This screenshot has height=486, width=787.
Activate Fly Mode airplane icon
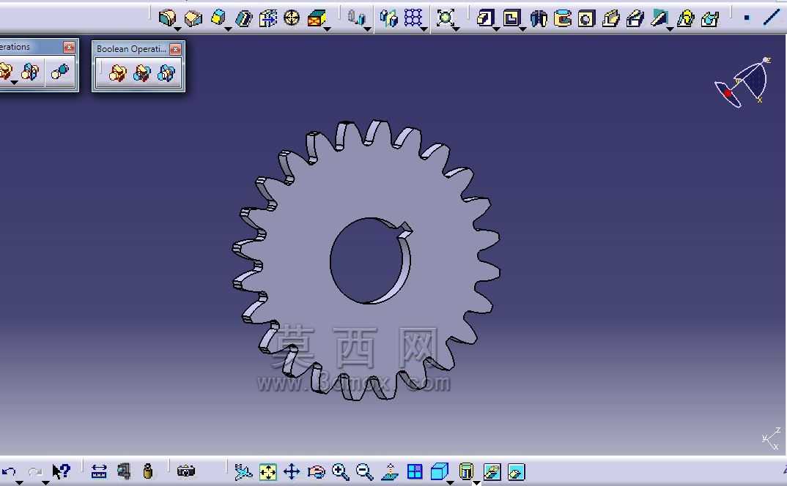[243, 471]
